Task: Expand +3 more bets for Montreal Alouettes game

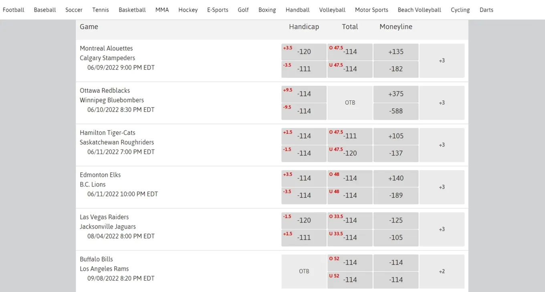Action: 442,61
